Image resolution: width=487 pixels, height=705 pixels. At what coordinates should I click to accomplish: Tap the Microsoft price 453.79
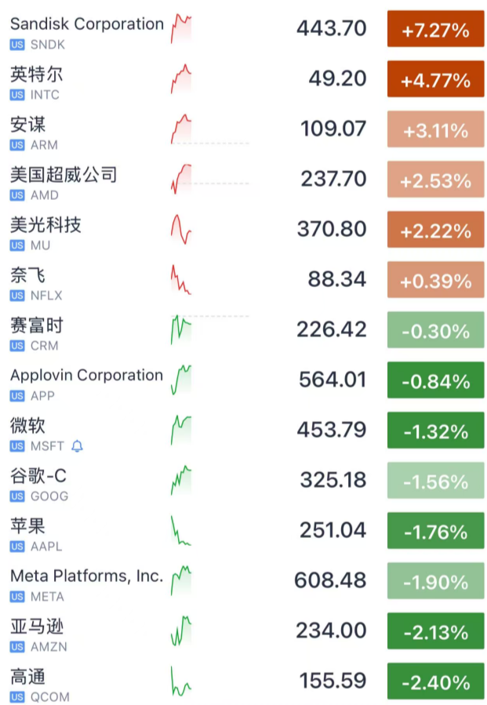(x=333, y=431)
